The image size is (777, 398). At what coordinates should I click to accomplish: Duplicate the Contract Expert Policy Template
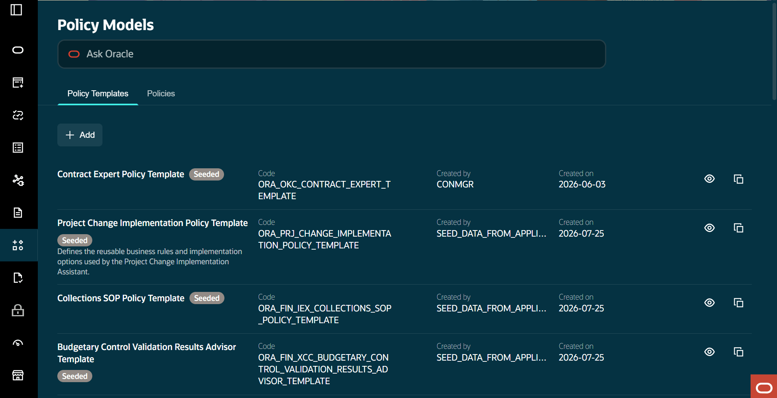(x=738, y=179)
